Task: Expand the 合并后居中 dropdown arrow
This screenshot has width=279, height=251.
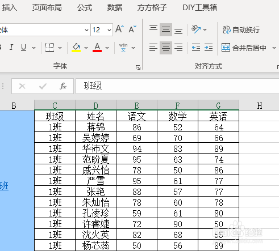Action: pos(274,48)
